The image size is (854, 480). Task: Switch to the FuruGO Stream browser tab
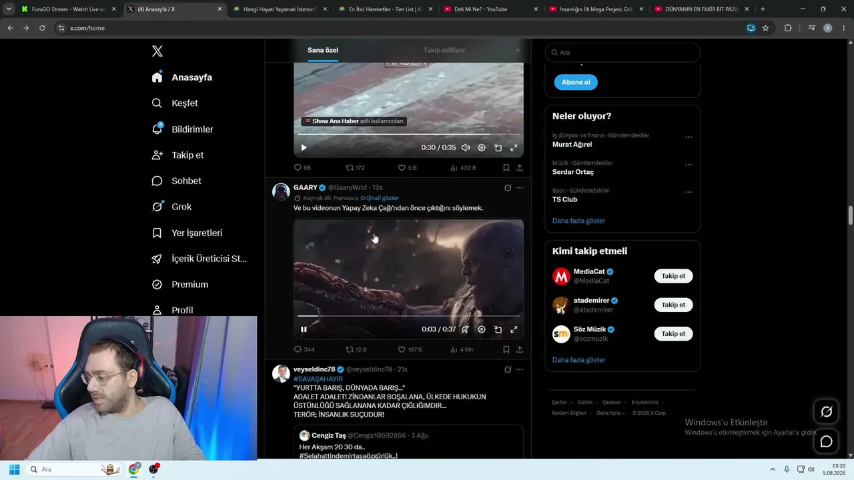pos(69,9)
